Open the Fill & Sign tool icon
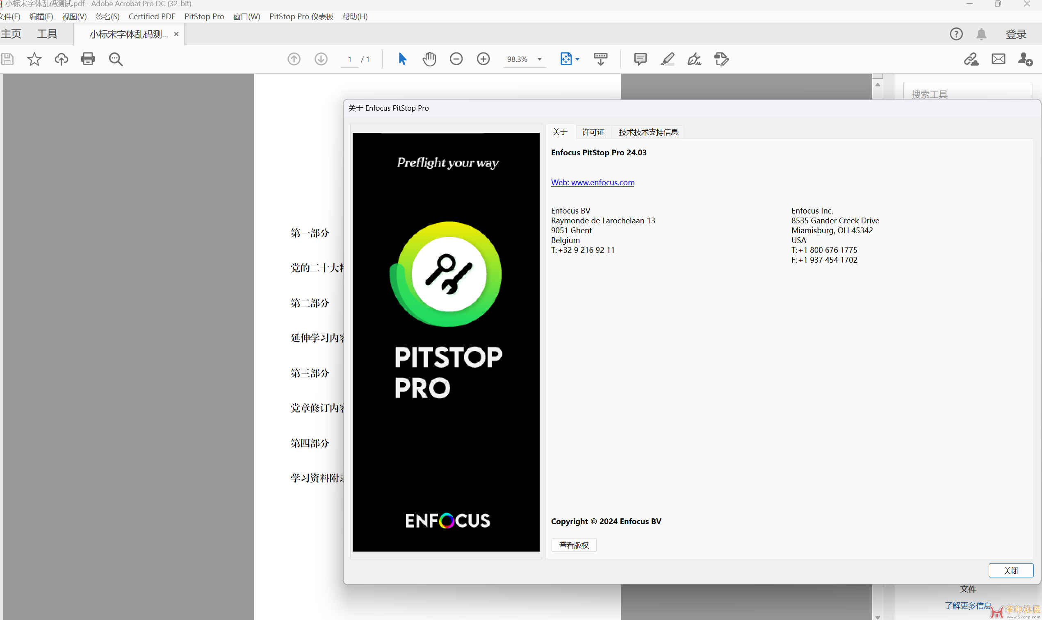The height and width of the screenshot is (620, 1042). (694, 59)
